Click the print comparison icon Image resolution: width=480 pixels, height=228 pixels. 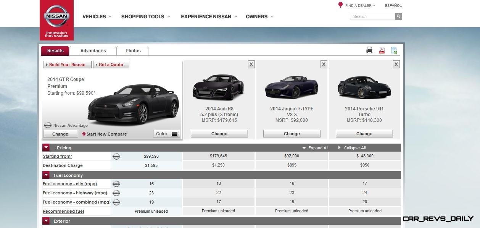coord(370,50)
